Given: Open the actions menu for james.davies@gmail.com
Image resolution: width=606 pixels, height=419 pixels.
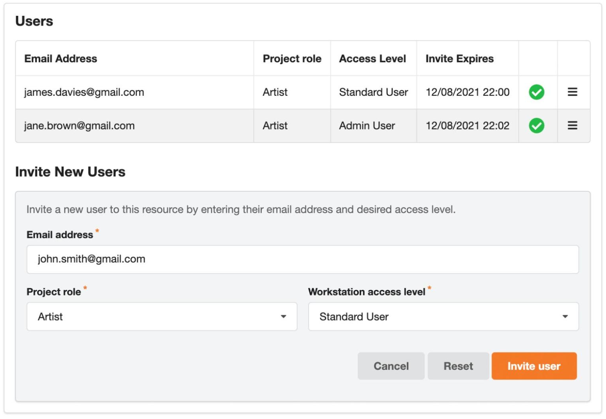Looking at the screenshot, I should [x=572, y=92].
